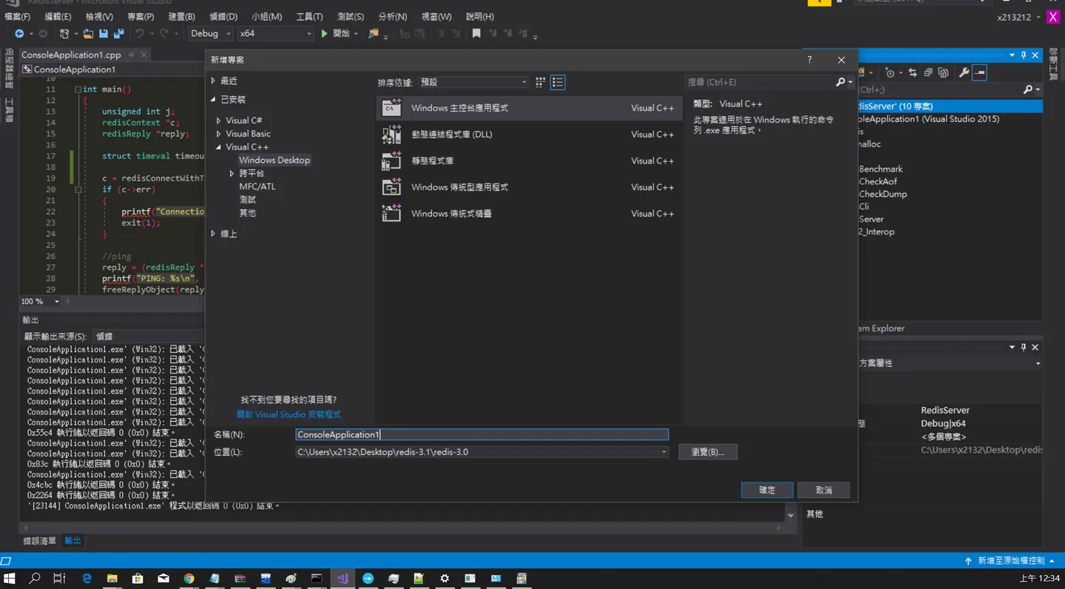Select the 動態連結程式庫 (DLL) template icon
The width and height of the screenshot is (1065, 589).
(391, 135)
